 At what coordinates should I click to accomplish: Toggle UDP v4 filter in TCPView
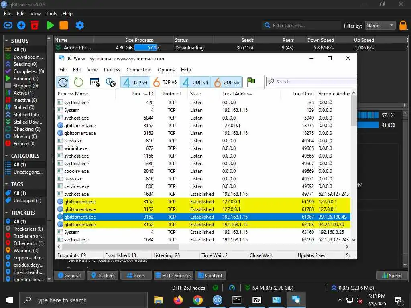[x=195, y=82]
